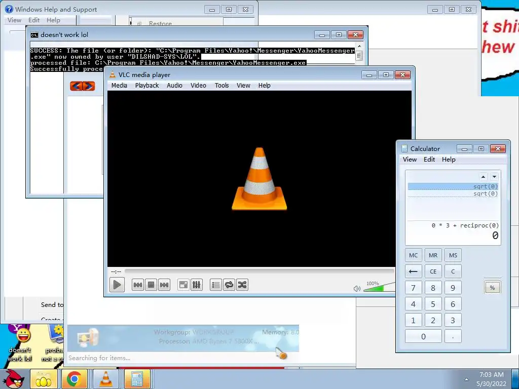Open the VLC Help menu
519x389 pixels.
[265, 85]
